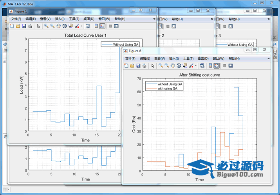This screenshot has height=195, width=280.
Task: Pick the Data Cursor tool in Figure 6
Action: click(x=185, y=66)
